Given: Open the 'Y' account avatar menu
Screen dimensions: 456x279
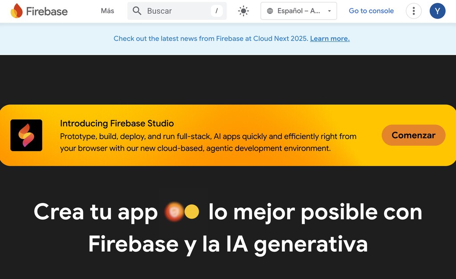Looking at the screenshot, I should 437,11.
